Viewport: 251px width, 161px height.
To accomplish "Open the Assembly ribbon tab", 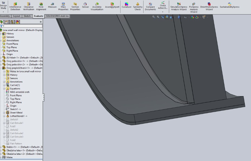I will [x=5, y=16].
